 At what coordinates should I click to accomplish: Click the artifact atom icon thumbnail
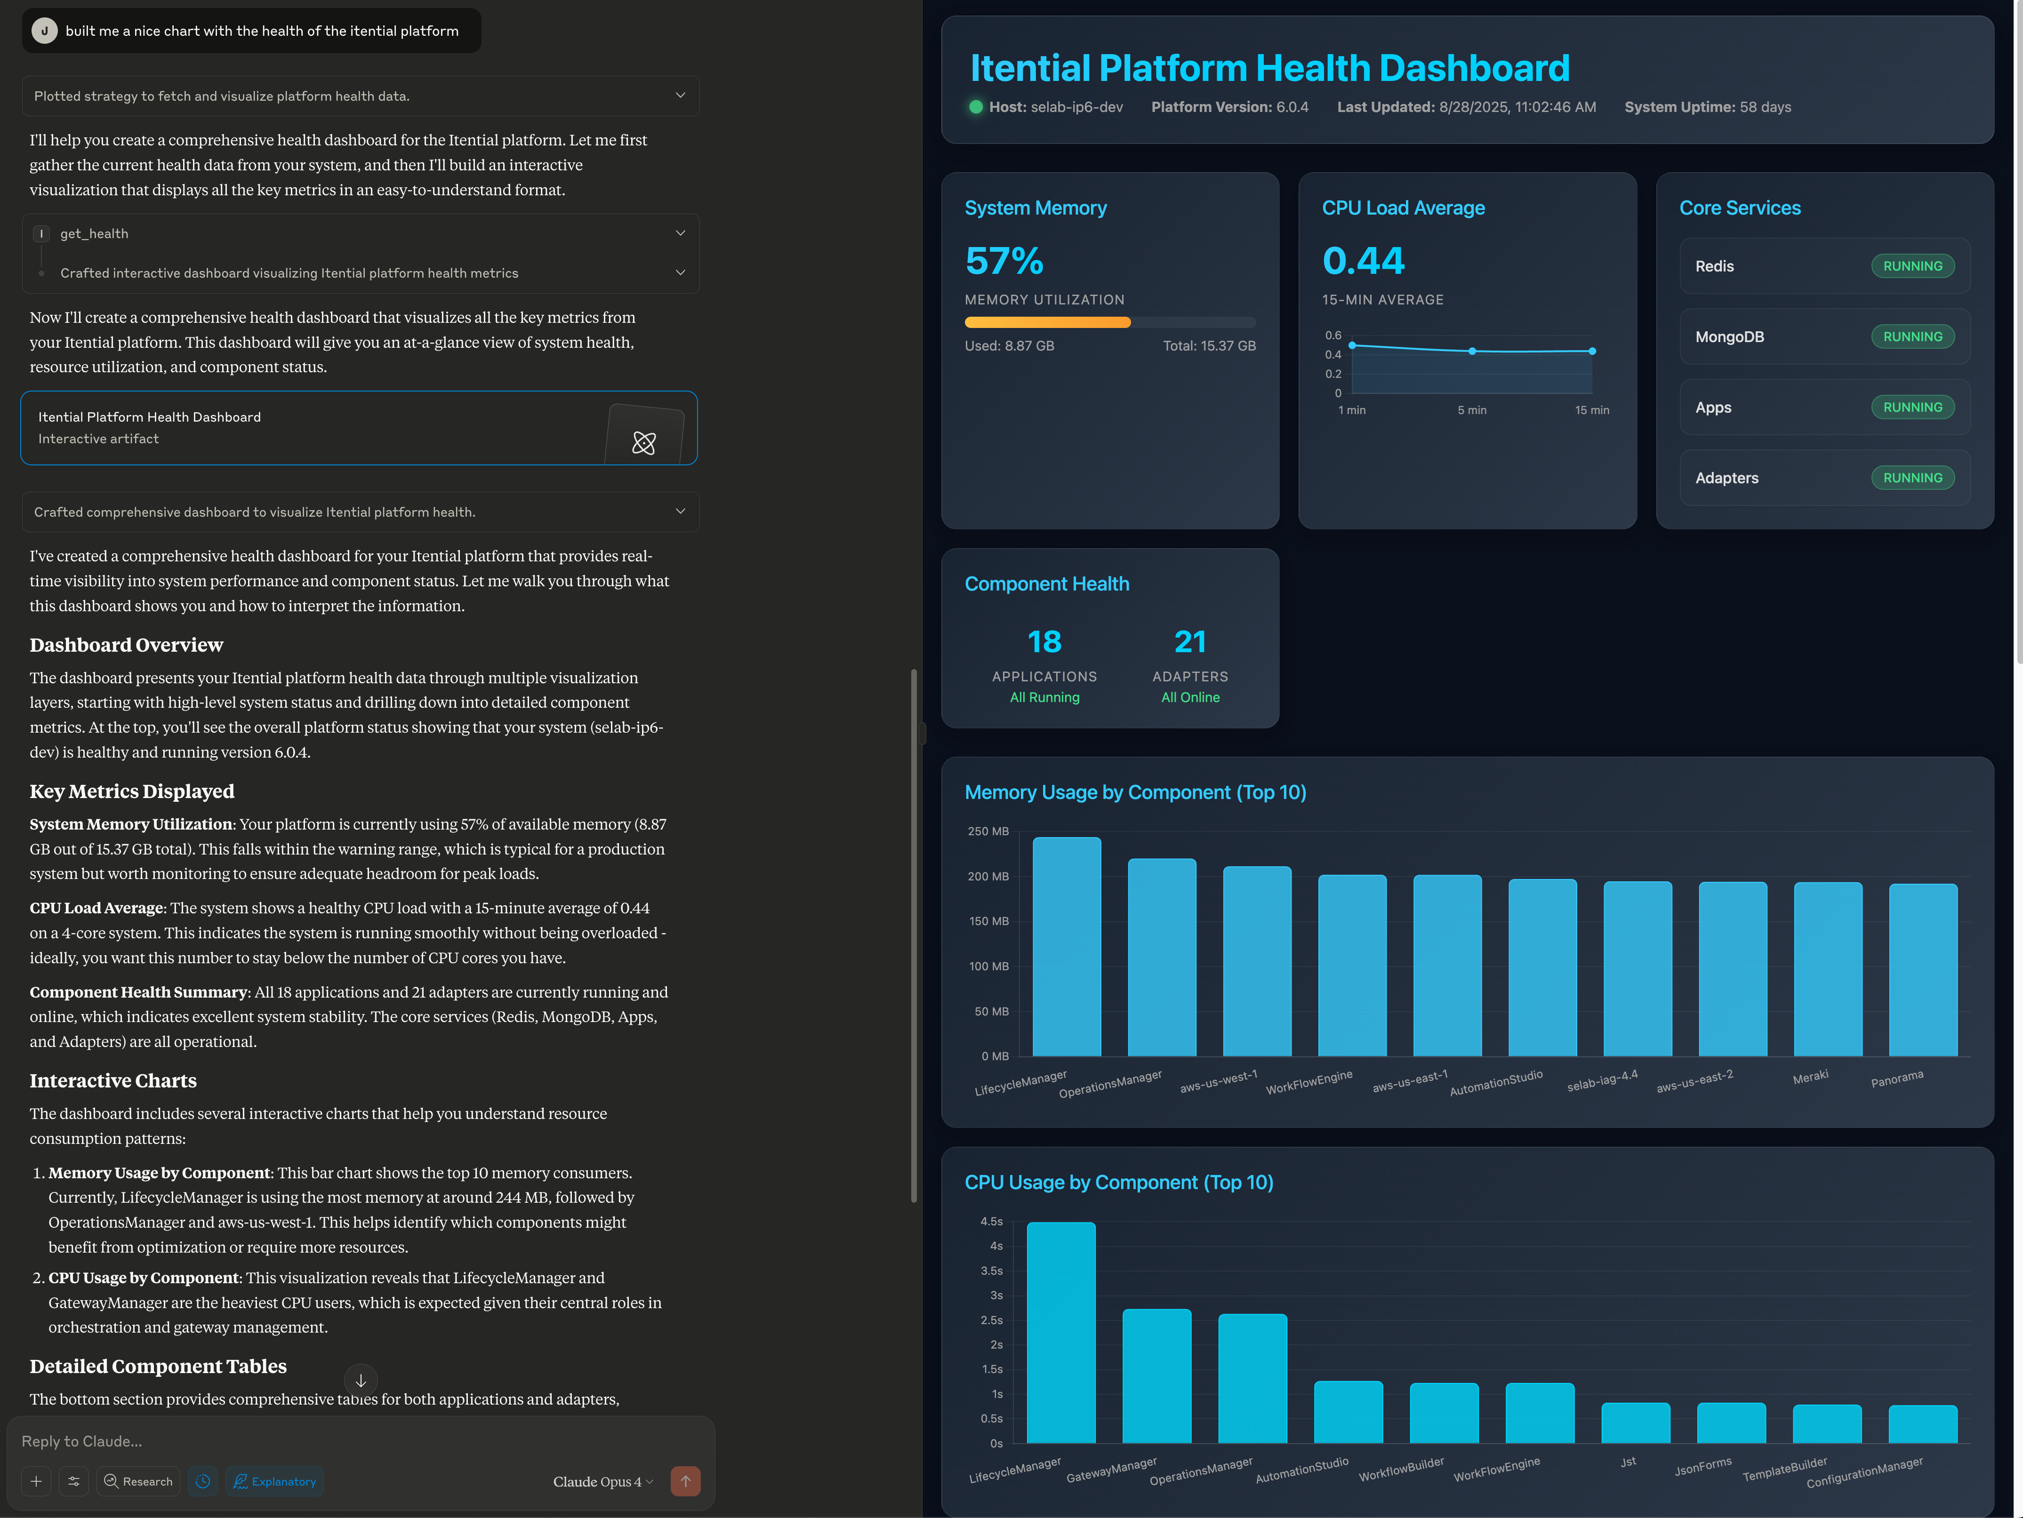(x=644, y=443)
